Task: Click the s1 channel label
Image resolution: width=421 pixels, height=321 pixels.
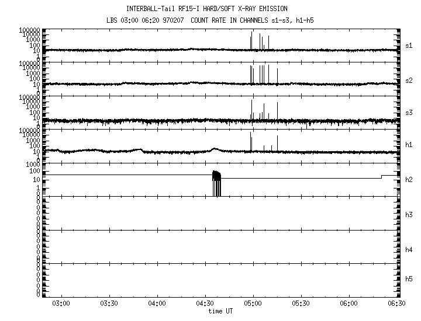Action: [x=409, y=45]
